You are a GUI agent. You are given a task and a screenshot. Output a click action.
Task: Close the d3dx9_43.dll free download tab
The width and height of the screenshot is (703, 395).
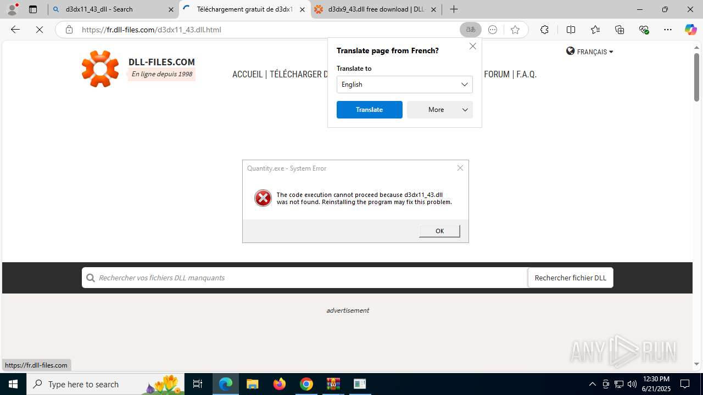pos(433,9)
